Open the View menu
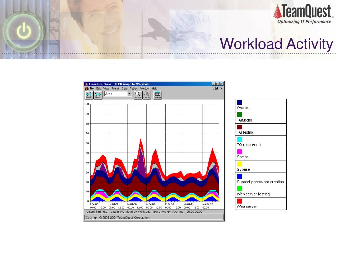 click(x=106, y=88)
